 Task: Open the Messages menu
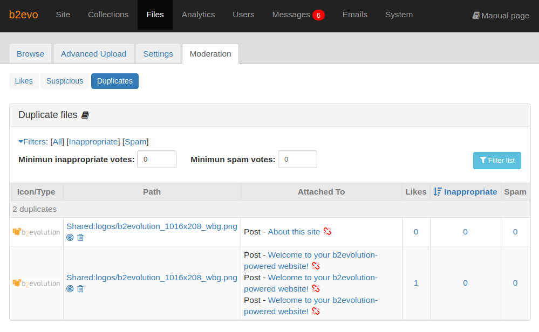pyautogui.click(x=291, y=15)
